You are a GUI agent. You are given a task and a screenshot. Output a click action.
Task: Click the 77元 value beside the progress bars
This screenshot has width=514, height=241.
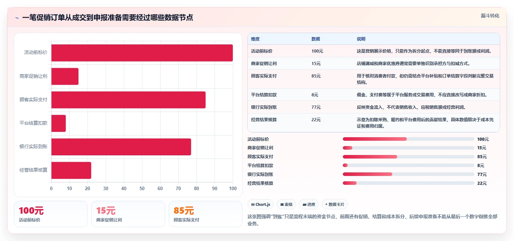(482, 174)
